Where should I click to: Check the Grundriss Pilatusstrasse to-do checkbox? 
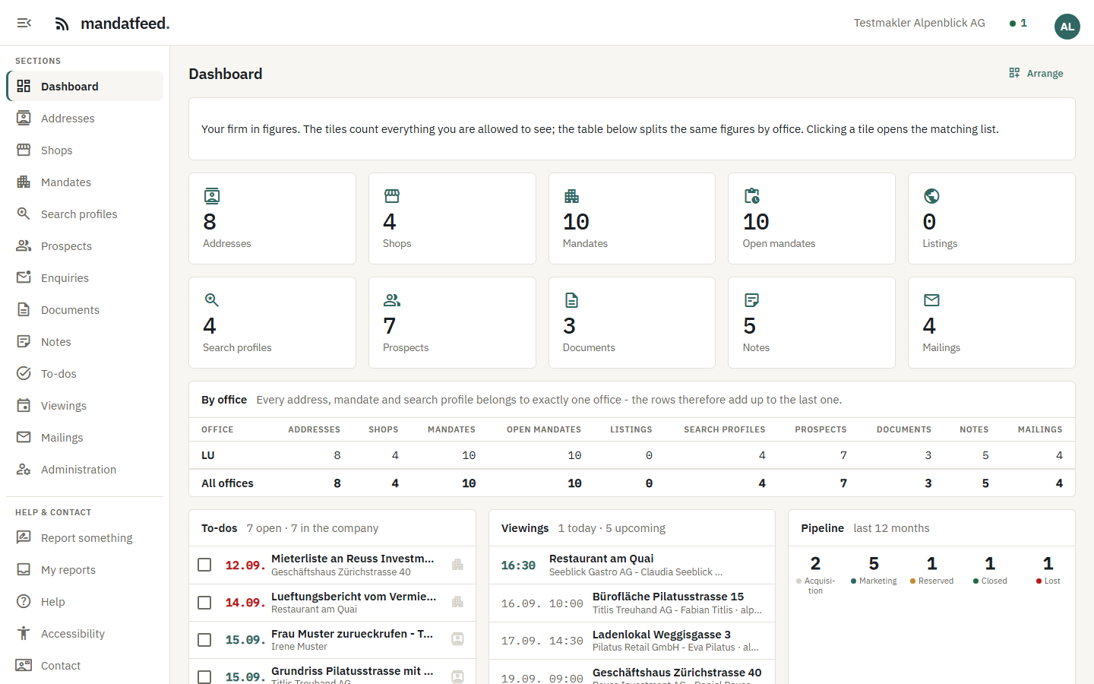pyautogui.click(x=204, y=676)
